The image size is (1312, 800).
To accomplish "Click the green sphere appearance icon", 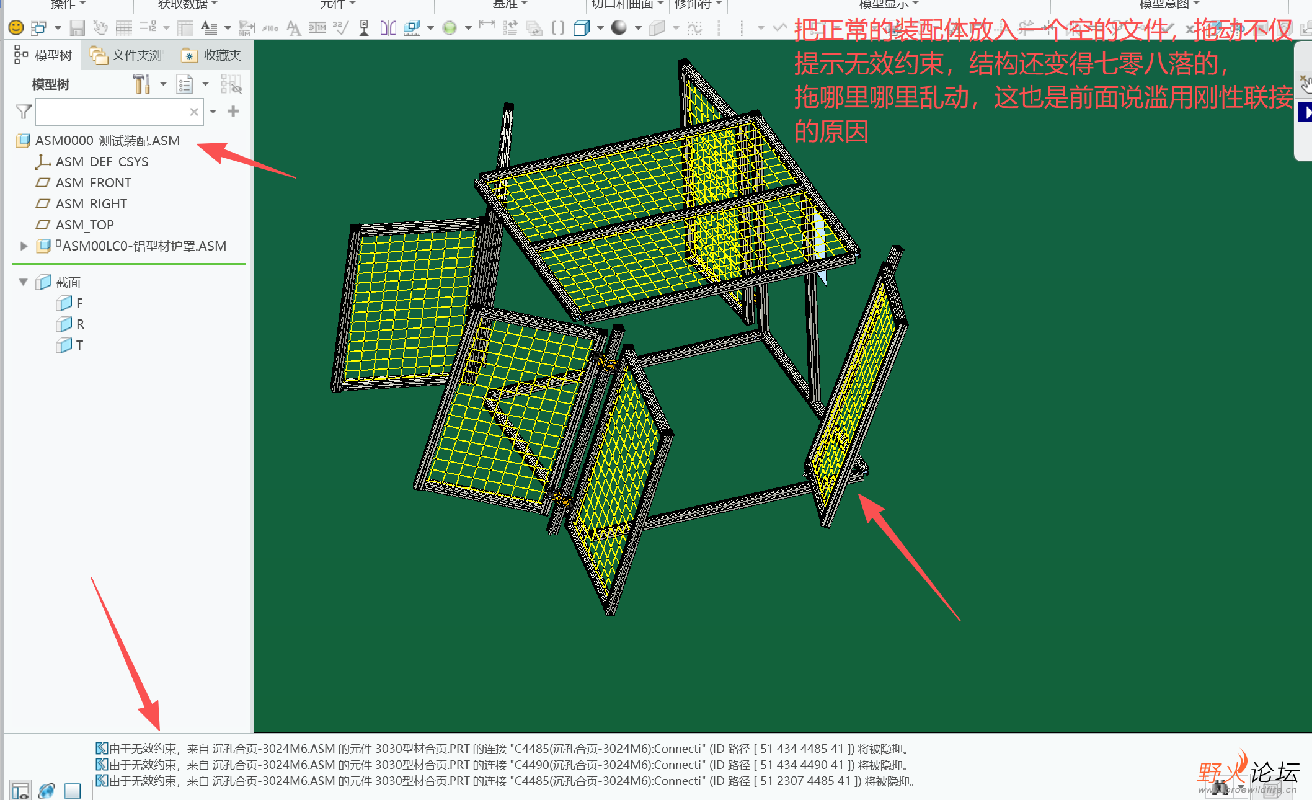I will tap(450, 28).
